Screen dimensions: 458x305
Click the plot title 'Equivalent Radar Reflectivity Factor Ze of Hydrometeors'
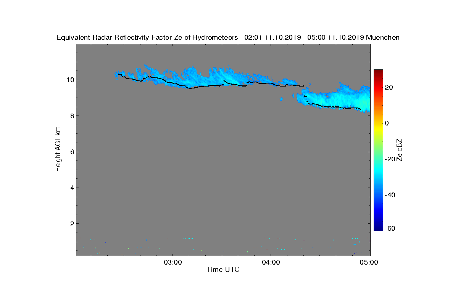pos(147,38)
